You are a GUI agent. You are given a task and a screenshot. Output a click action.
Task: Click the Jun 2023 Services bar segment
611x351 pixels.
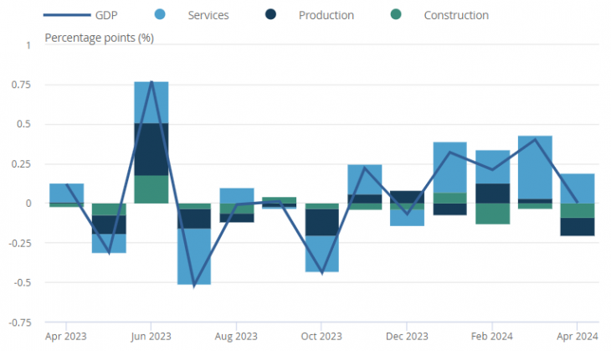pos(151,102)
